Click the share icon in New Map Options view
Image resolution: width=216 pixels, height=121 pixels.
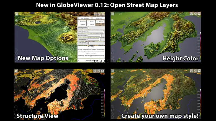tap(99, 14)
